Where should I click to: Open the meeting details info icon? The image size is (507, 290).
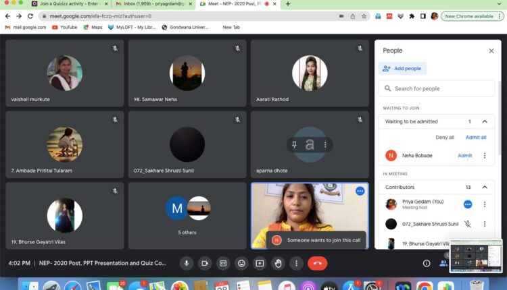[427, 264]
